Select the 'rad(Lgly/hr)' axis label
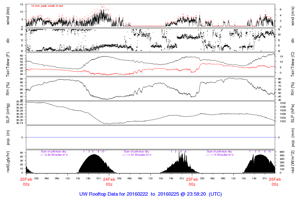 [8, 161]
